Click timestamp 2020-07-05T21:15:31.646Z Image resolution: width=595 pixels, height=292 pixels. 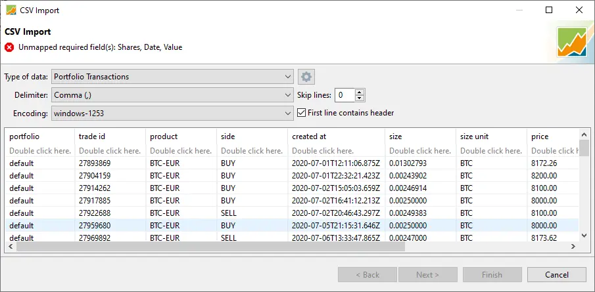click(x=336, y=226)
